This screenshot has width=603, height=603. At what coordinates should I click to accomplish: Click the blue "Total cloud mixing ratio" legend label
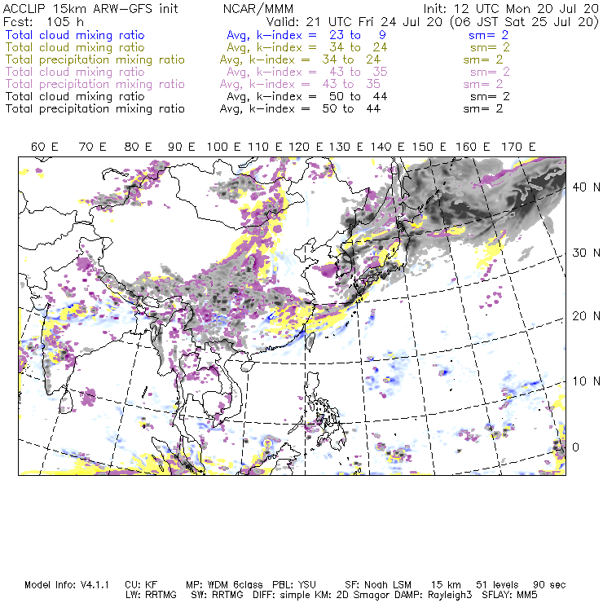click(75, 35)
